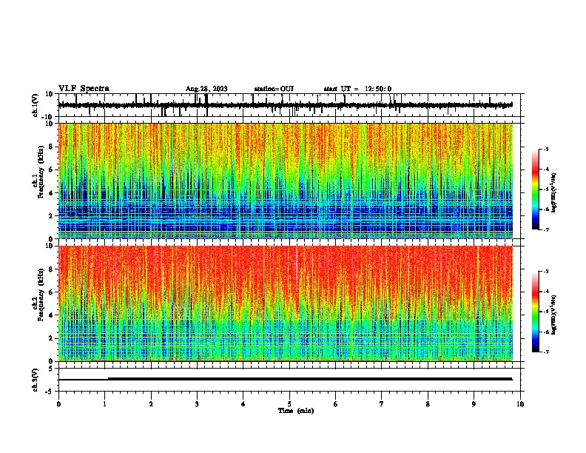Viewport: 586px width, 453px height.
Task: Click time axis tick label "4" on time axis
Action: (x=243, y=404)
